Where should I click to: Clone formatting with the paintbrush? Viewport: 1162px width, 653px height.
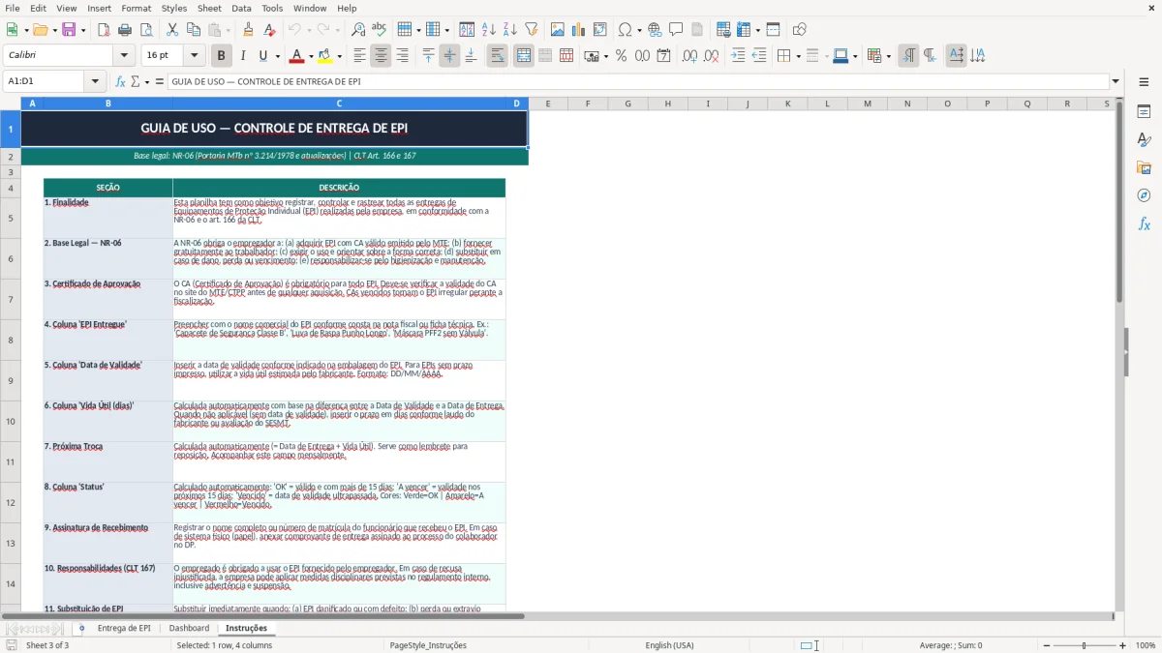pos(248,30)
